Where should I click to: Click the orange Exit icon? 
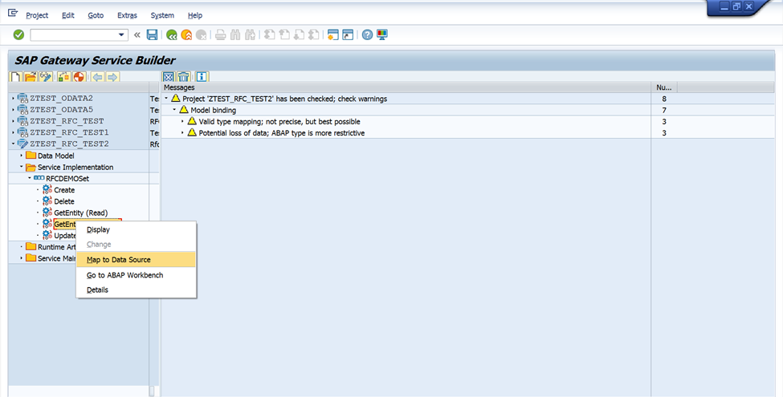pyautogui.click(x=186, y=34)
